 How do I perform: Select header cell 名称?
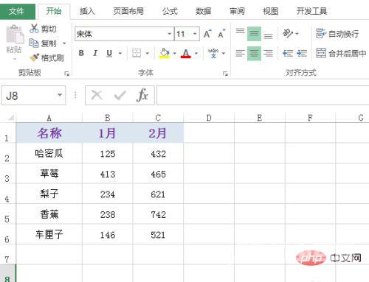(49, 133)
